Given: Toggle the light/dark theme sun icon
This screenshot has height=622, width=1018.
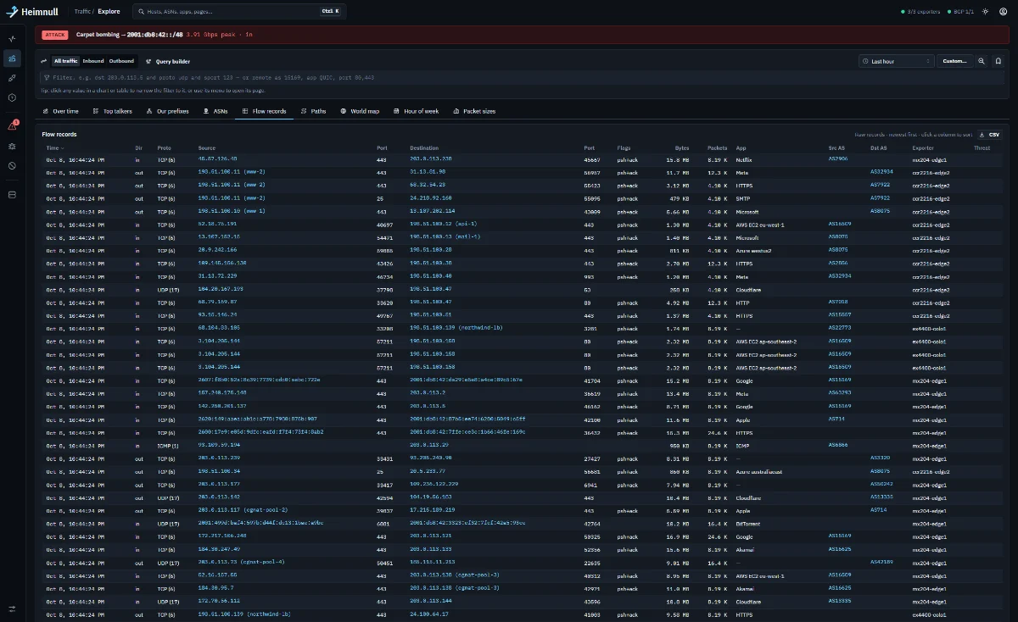Looking at the screenshot, I should point(985,12).
